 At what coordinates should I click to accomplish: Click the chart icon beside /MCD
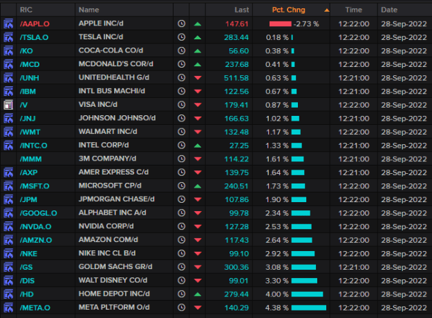(x=8, y=64)
